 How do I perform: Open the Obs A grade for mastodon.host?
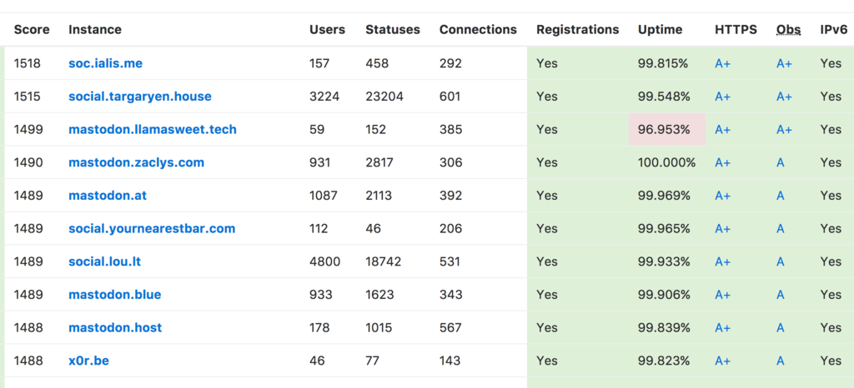(781, 328)
